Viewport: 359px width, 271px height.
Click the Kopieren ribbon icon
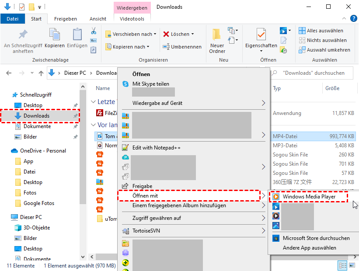tap(55, 35)
